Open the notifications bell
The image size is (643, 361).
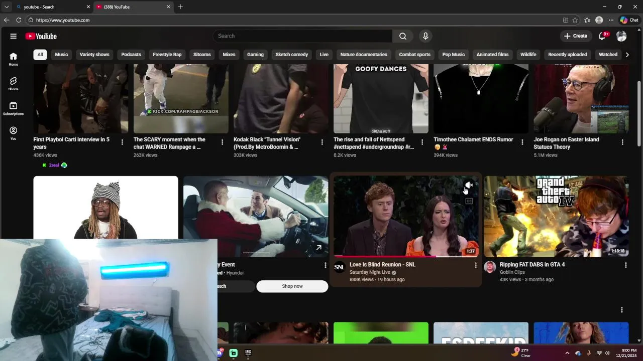(x=602, y=36)
